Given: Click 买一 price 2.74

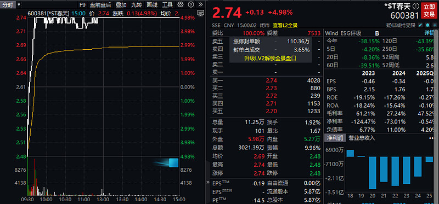Looking at the screenshot, I should pos(272,80).
